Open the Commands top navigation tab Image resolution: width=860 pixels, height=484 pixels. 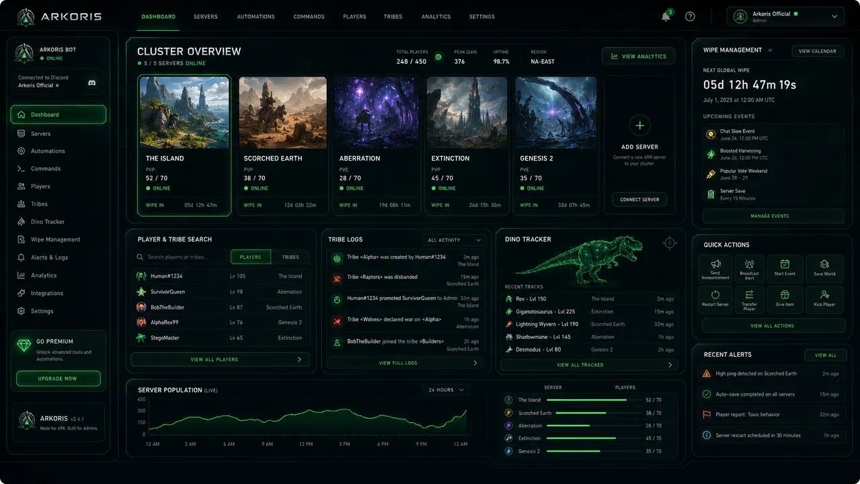click(x=309, y=17)
